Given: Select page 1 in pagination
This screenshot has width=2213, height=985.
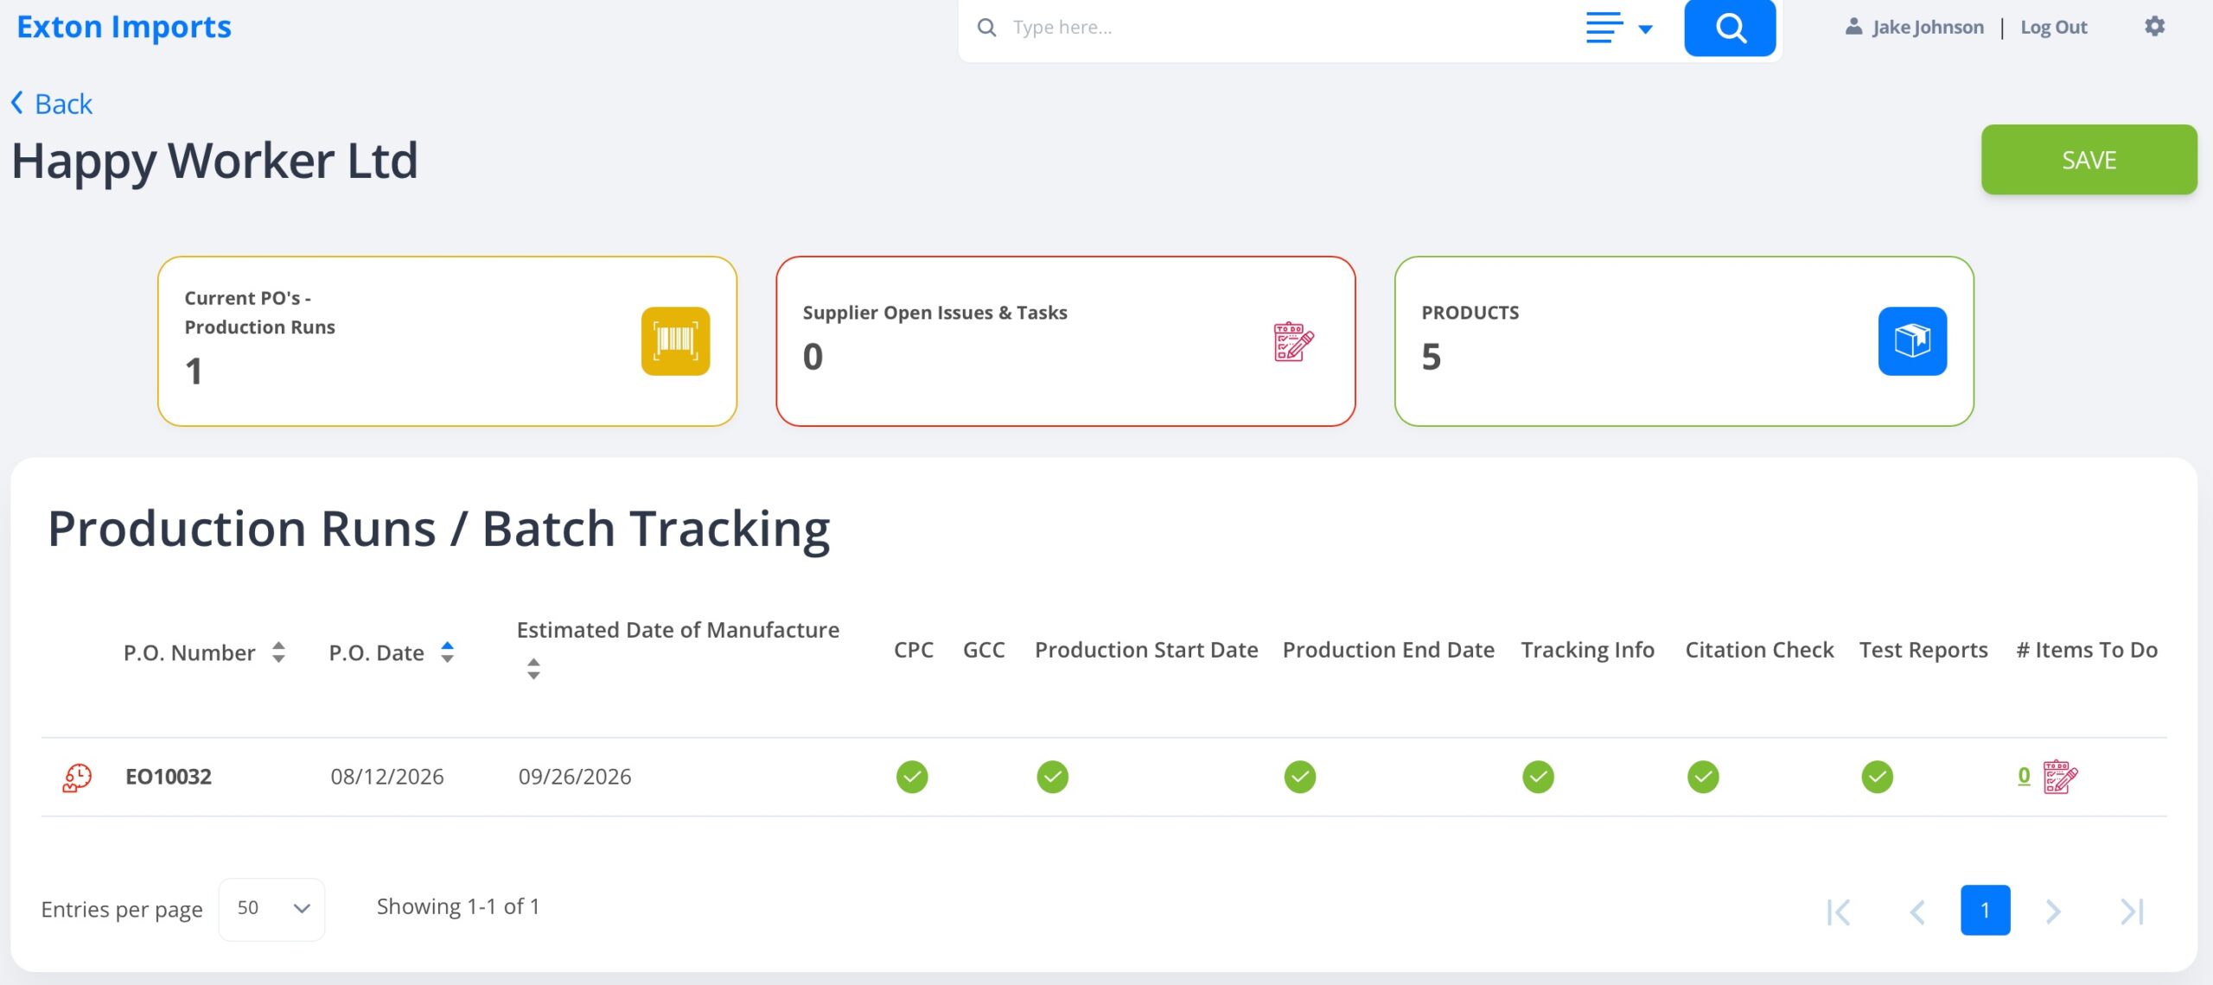Looking at the screenshot, I should pos(1985,910).
